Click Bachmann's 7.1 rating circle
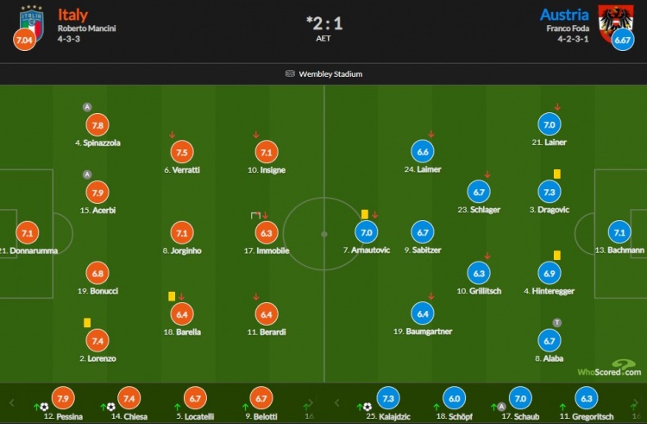Image resolution: width=647 pixels, height=424 pixels. (x=619, y=232)
